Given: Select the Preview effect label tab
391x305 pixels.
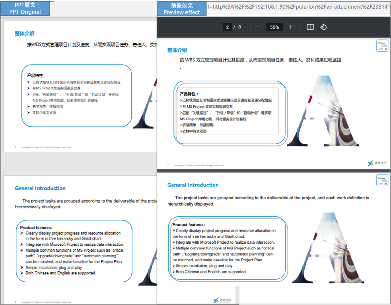Looking at the screenshot, I should pyautogui.click(x=181, y=9).
